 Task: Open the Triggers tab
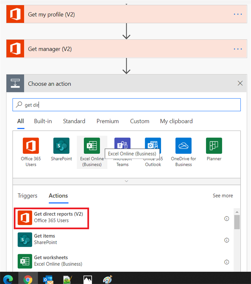coord(27,196)
